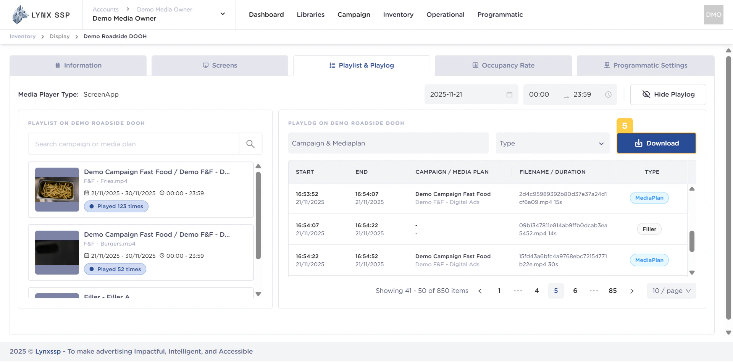Go to page 6

(x=575, y=291)
